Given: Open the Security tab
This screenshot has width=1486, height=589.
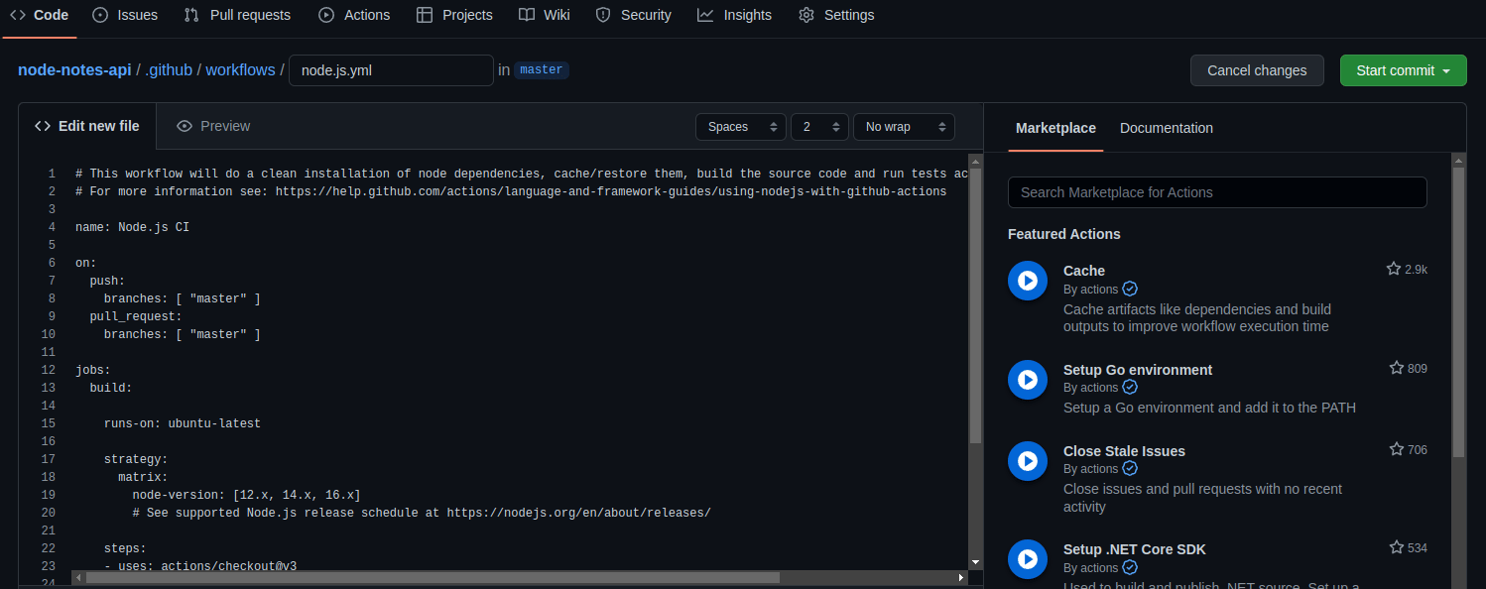Looking at the screenshot, I should pos(633,15).
